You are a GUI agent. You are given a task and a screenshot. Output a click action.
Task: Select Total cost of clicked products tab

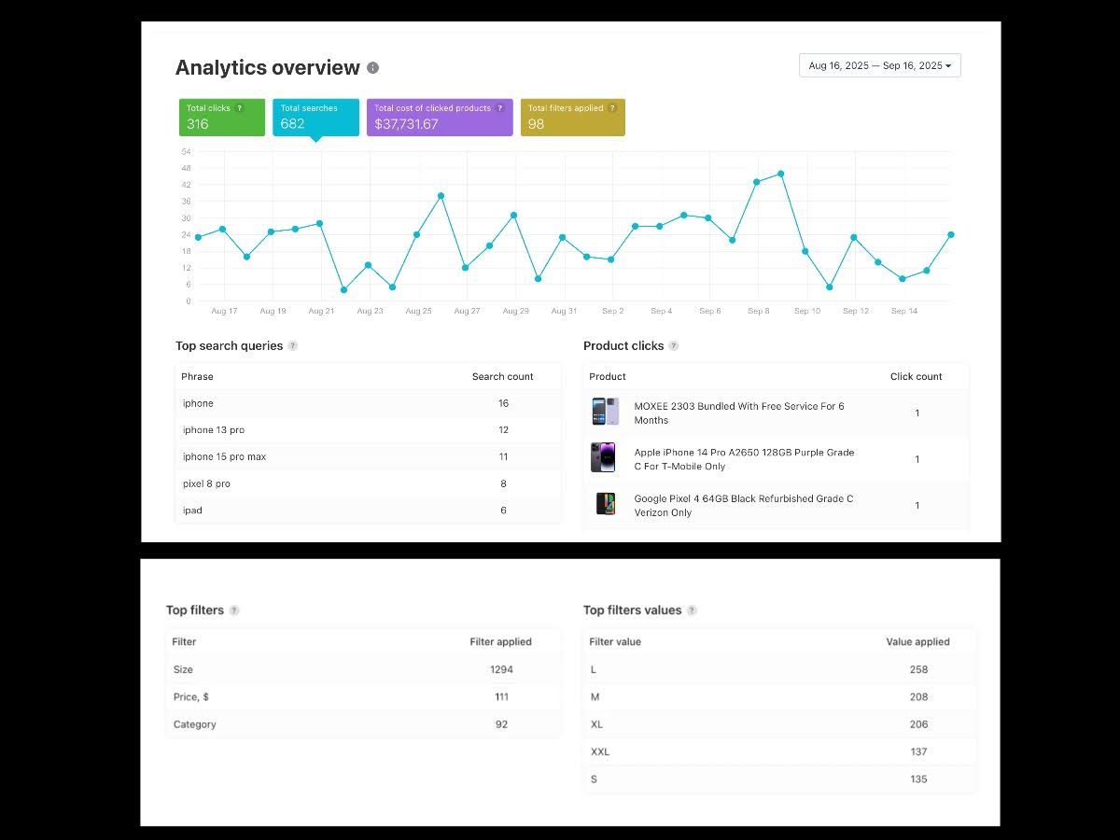point(440,118)
